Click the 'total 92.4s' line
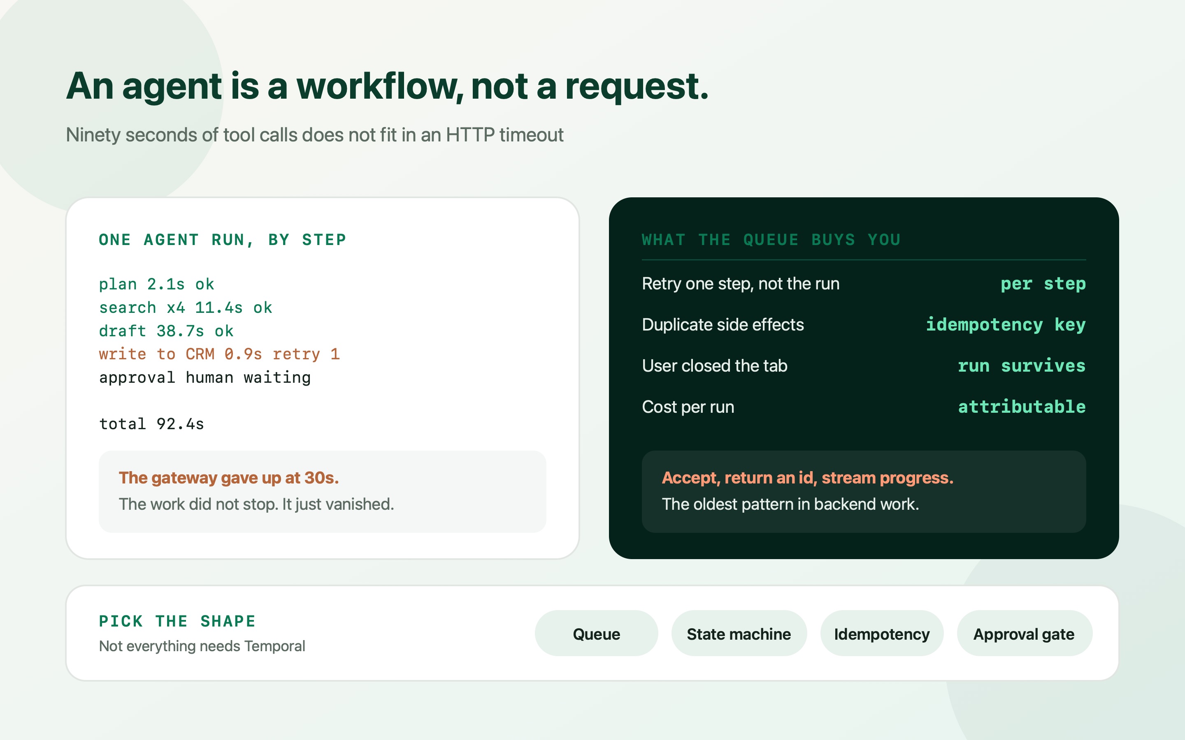 [151, 424]
